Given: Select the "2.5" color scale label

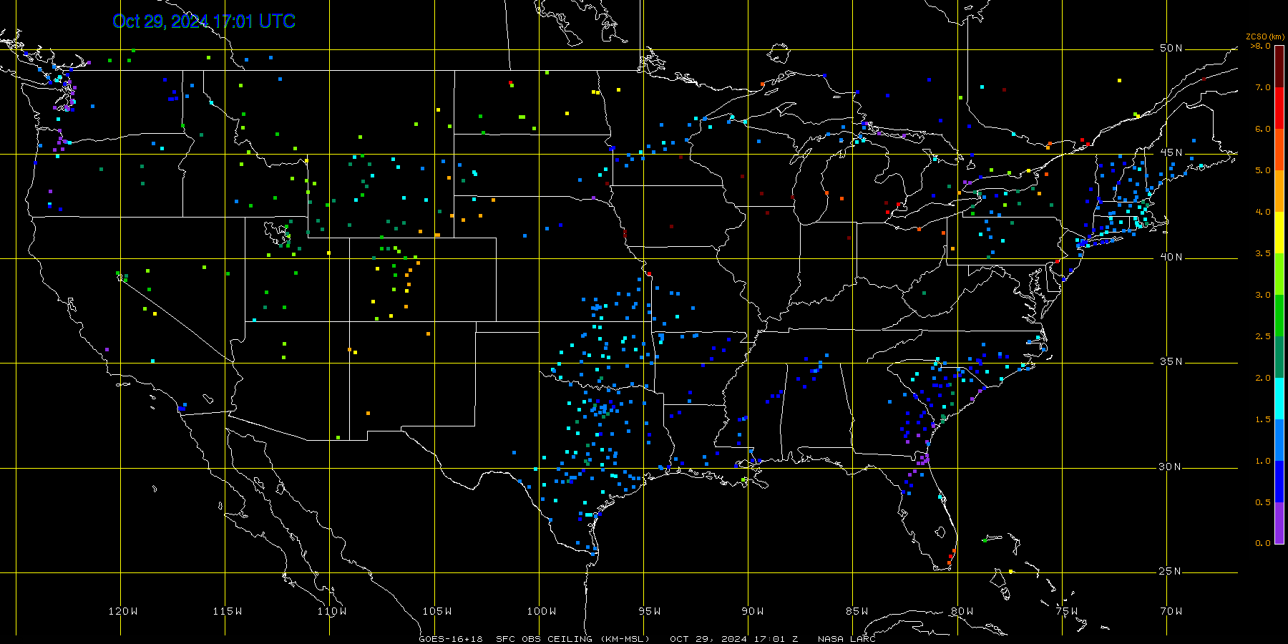Looking at the screenshot, I should pyautogui.click(x=1263, y=336).
